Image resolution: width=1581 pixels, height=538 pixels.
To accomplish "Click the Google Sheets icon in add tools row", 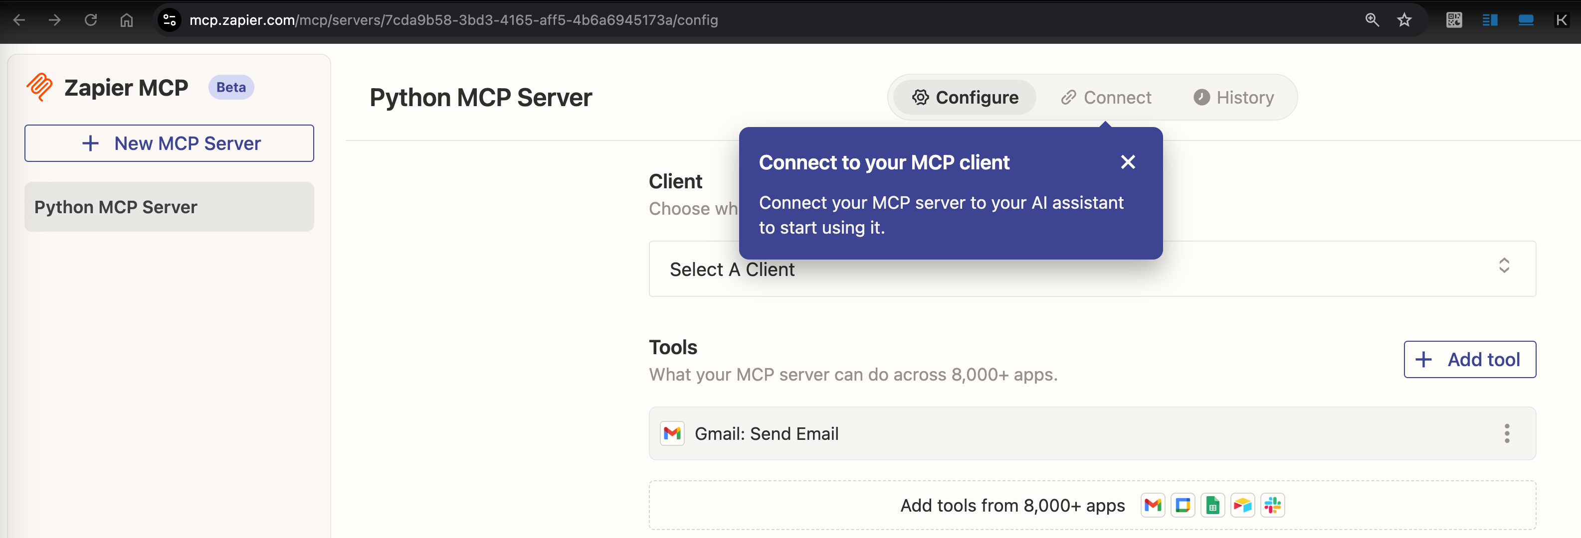I will tap(1212, 505).
